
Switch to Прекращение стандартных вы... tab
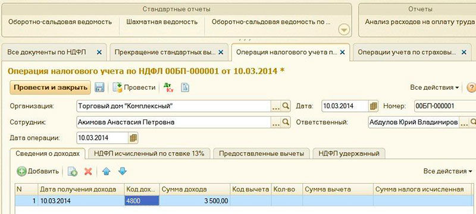click(165, 52)
